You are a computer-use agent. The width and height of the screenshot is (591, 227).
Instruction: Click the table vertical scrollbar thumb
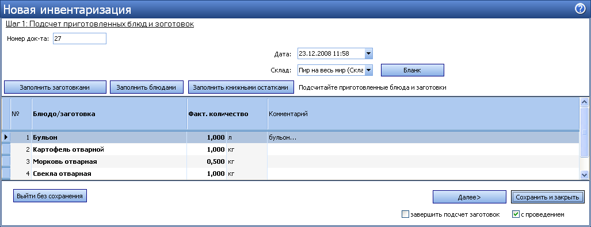tap(584, 132)
